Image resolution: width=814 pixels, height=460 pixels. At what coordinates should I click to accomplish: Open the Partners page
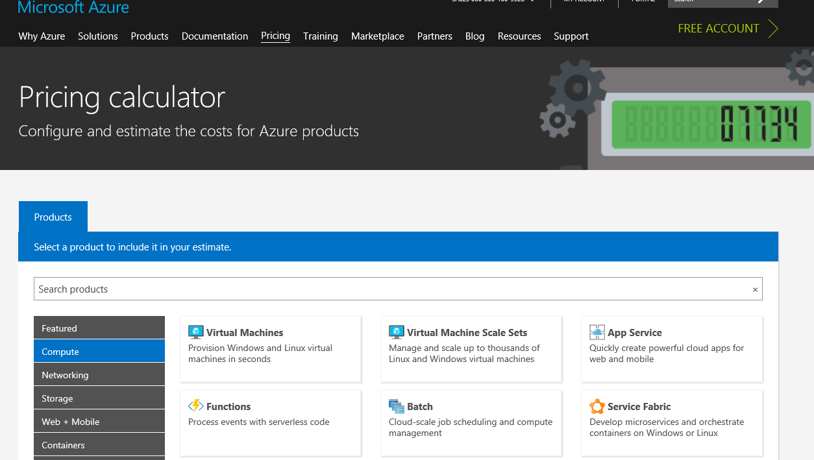[435, 36]
